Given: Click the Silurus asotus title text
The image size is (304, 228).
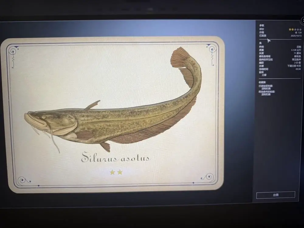Looking at the screenshot, I should coord(116,158).
